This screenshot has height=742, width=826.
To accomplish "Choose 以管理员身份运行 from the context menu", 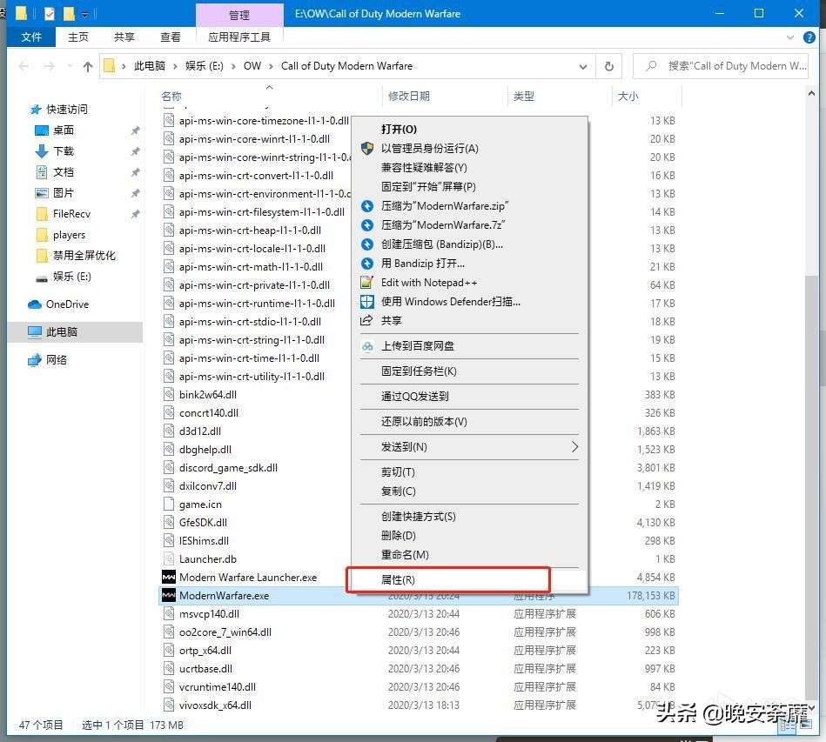I will (435, 148).
